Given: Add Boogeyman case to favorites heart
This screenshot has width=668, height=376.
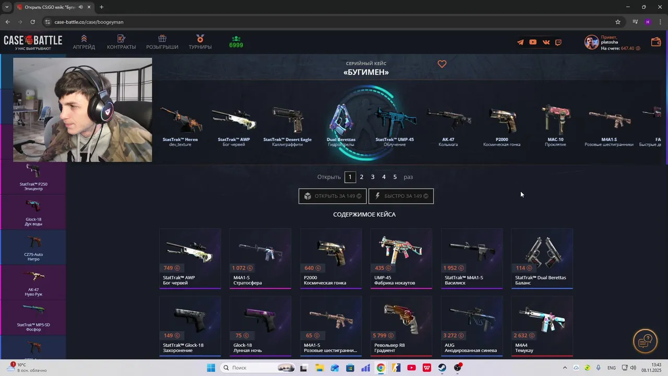Looking at the screenshot, I should [442, 64].
